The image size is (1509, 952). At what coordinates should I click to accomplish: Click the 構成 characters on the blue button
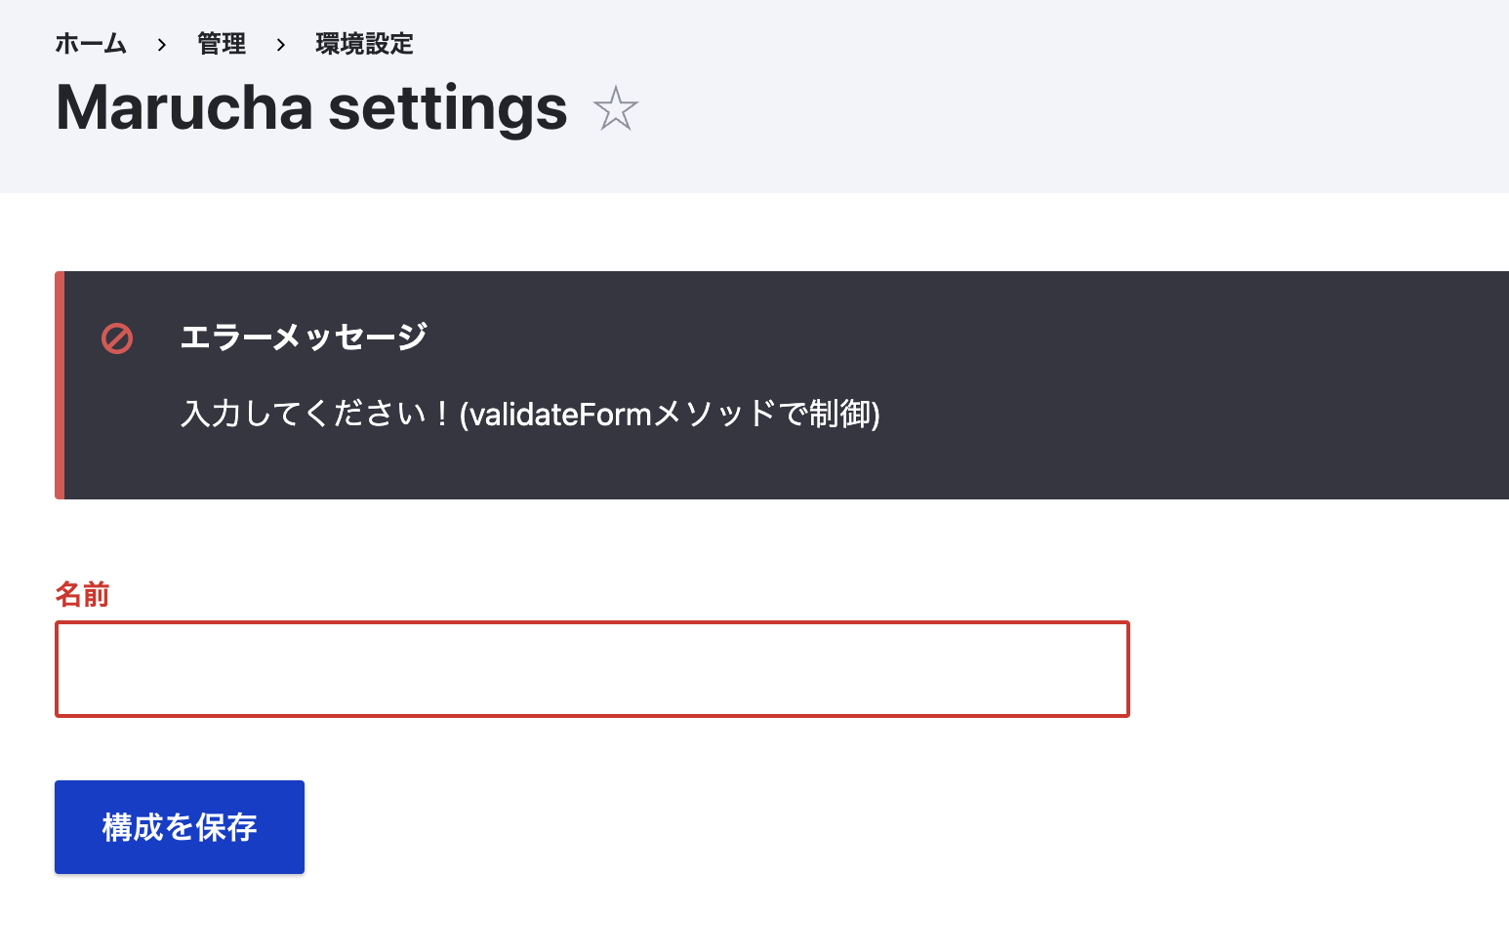[x=133, y=827]
